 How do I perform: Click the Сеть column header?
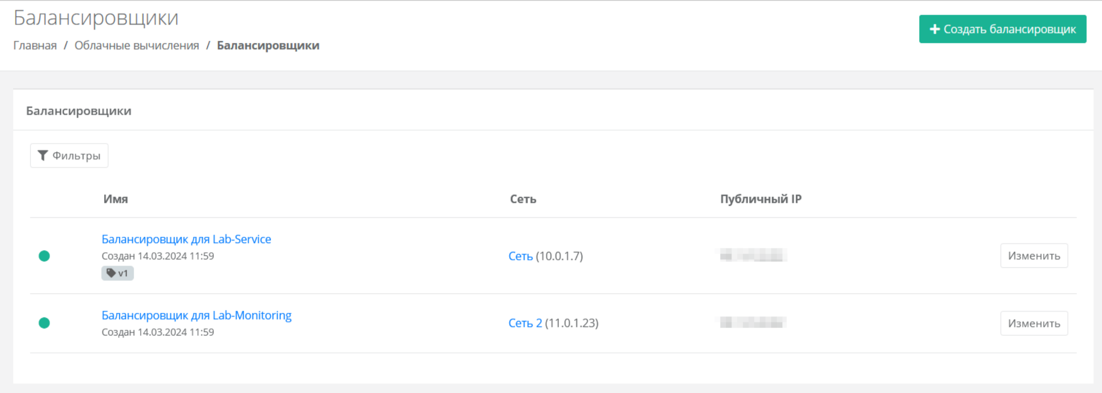tap(523, 199)
